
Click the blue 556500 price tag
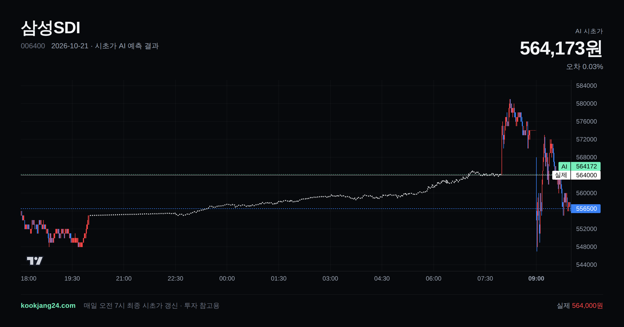tap(586, 209)
